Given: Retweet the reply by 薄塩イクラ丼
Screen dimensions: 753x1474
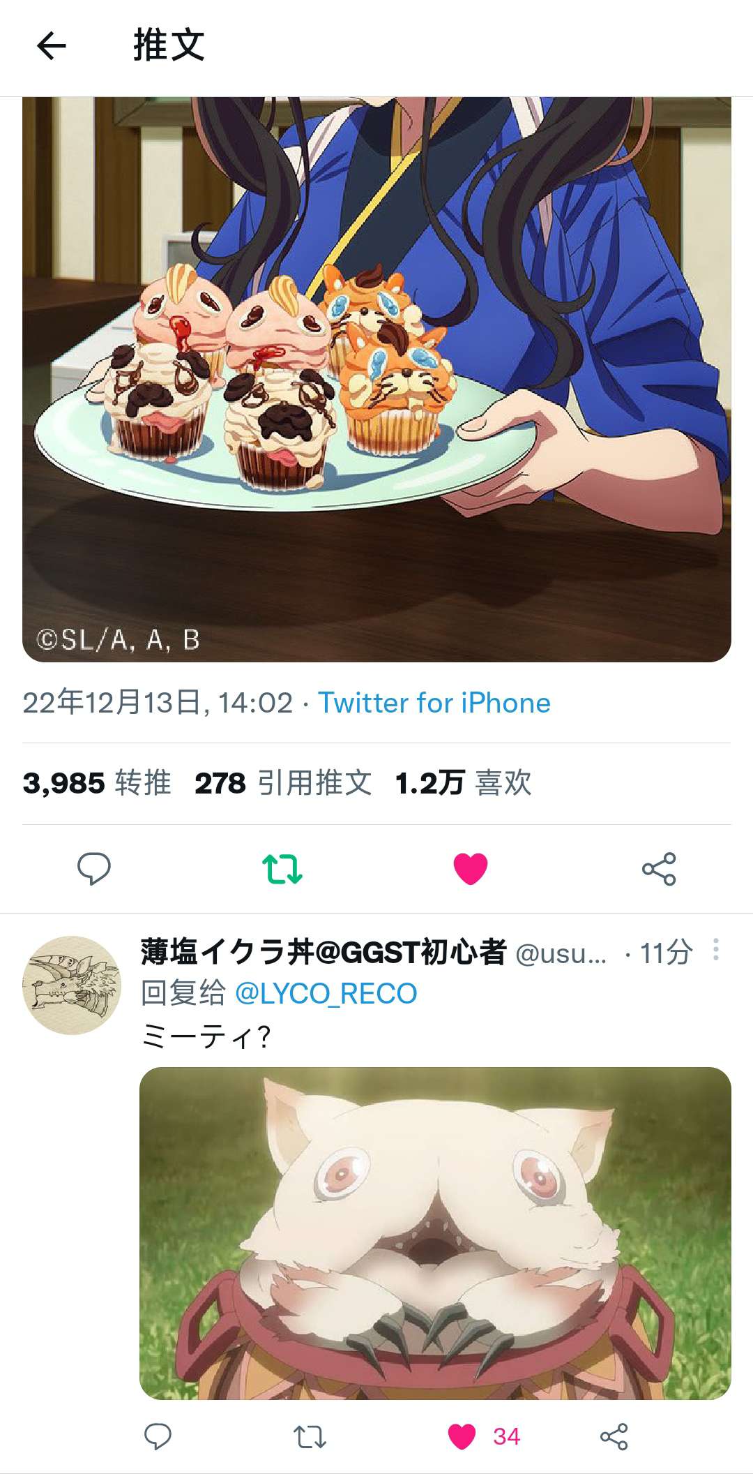Looking at the screenshot, I should (x=310, y=1436).
